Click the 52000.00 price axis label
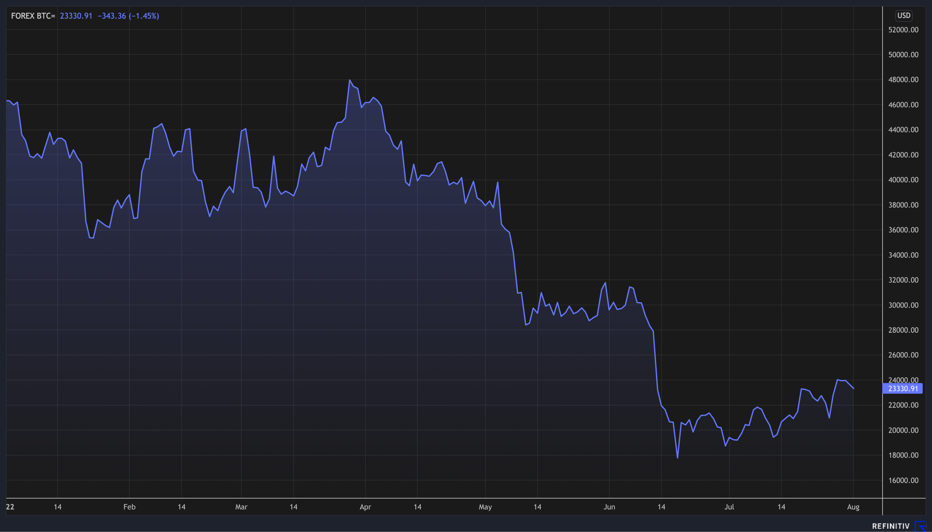This screenshot has height=532, width=932. click(x=903, y=30)
